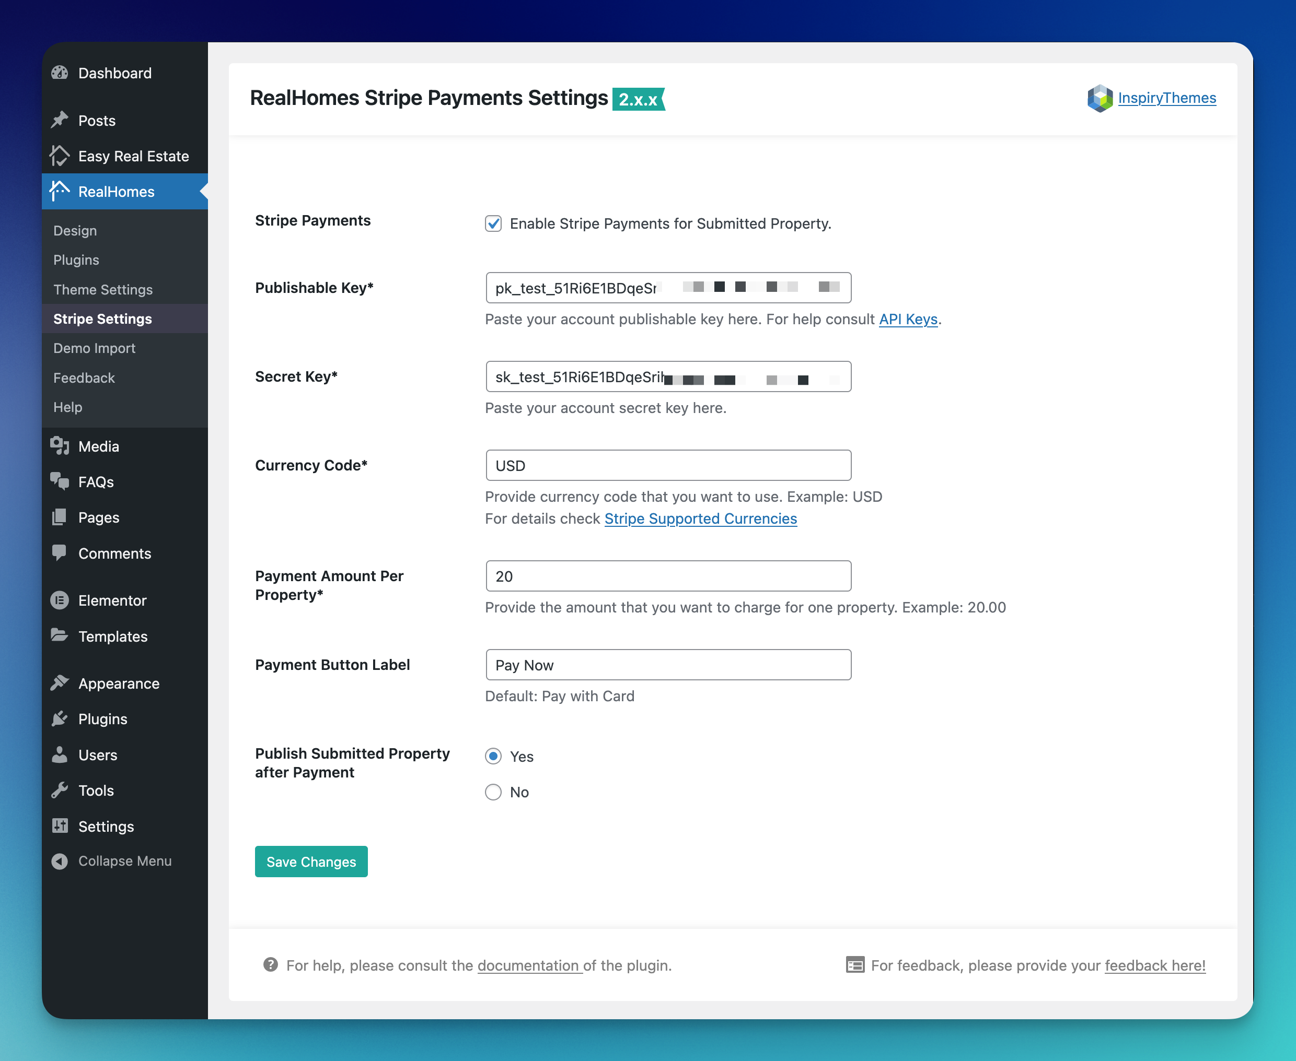Click the help question mark icon
Image resolution: width=1296 pixels, height=1061 pixels.
pyautogui.click(x=270, y=964)
